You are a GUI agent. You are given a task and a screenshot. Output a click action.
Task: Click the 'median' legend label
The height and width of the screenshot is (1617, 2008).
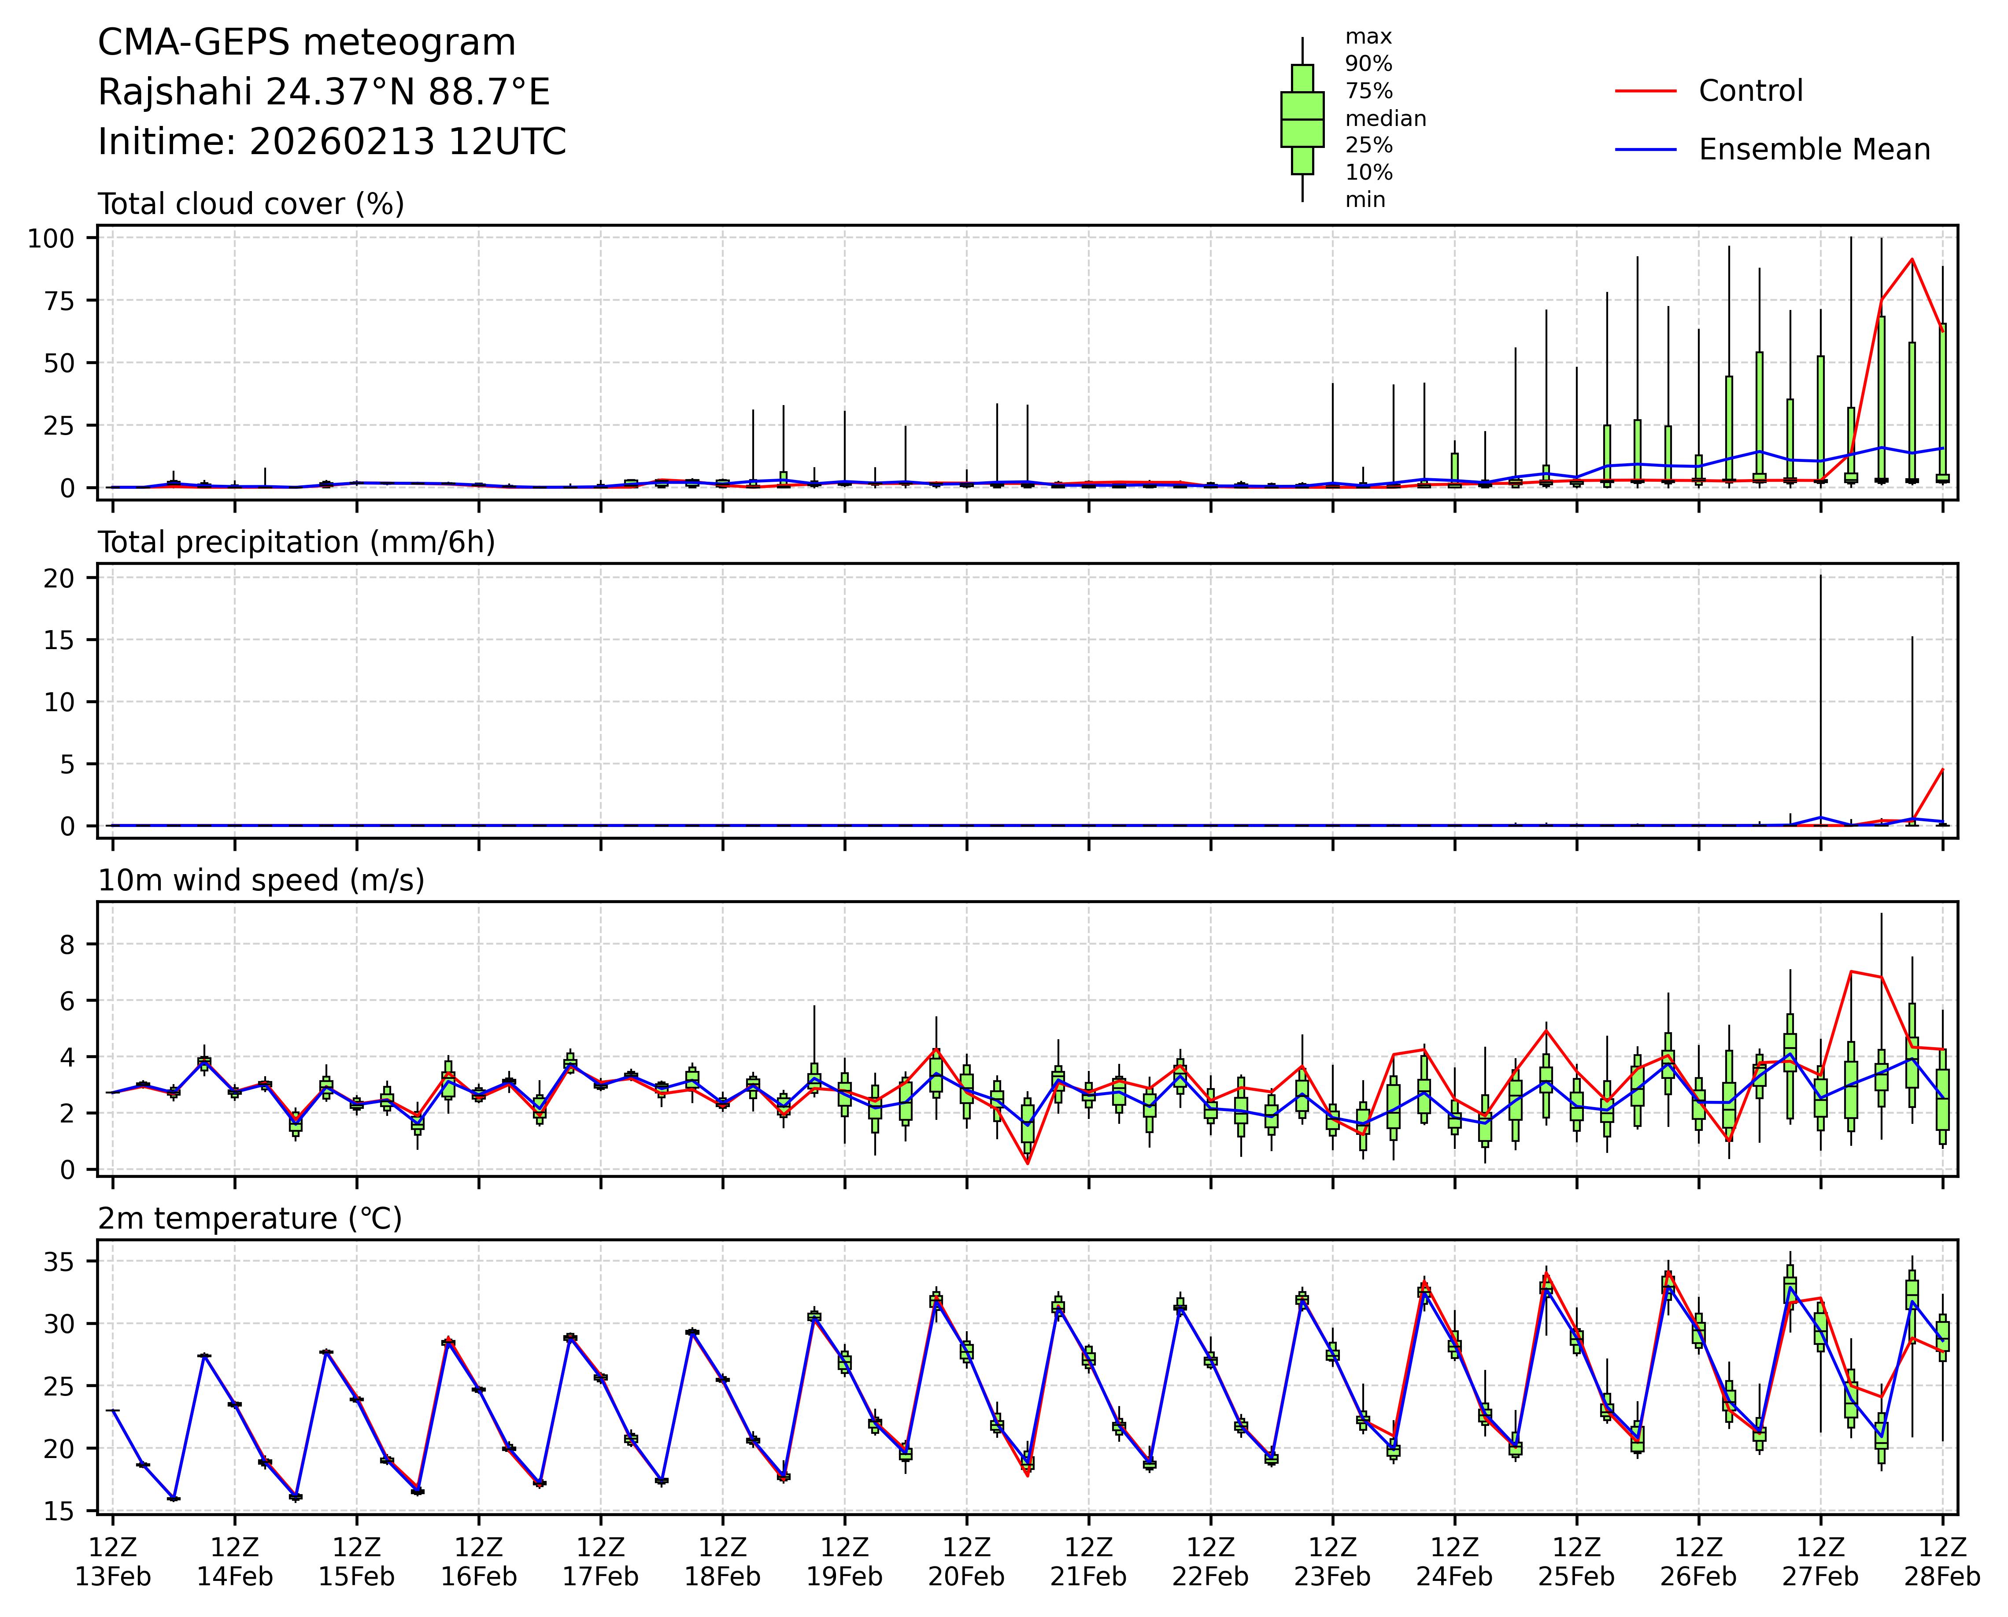click(x=1385, y=118)
